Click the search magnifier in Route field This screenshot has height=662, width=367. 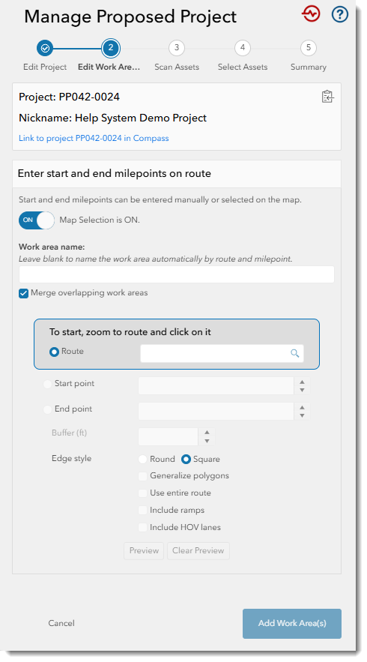[295, 353]
